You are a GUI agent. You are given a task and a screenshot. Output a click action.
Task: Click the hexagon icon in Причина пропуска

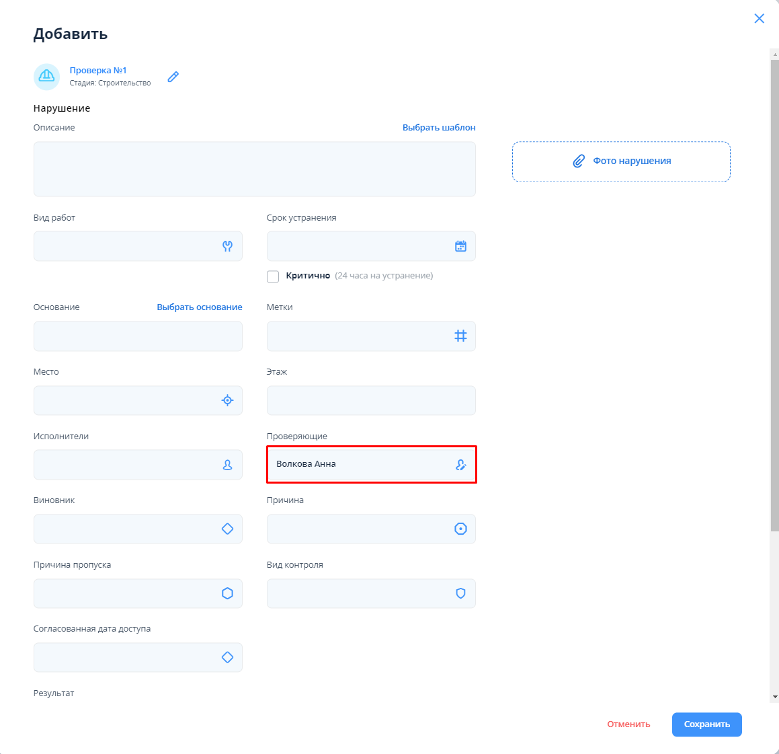pos(227,593)
